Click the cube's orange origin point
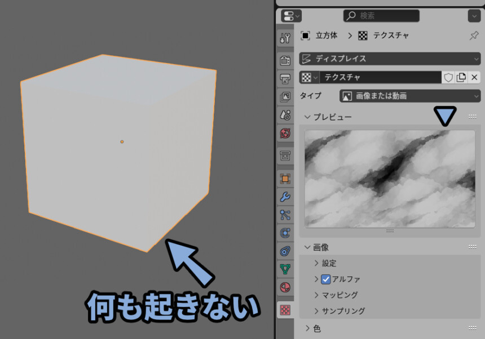This screenshot has height=339, width=485. coord(122,142)
